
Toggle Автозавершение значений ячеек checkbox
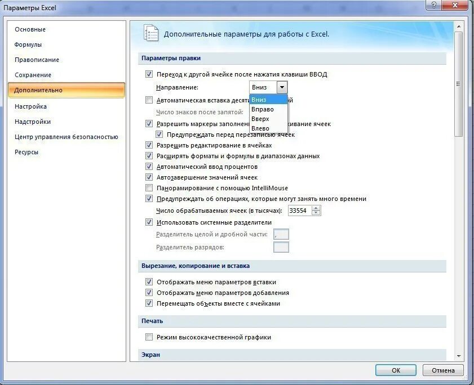click(x=149, y=177)
